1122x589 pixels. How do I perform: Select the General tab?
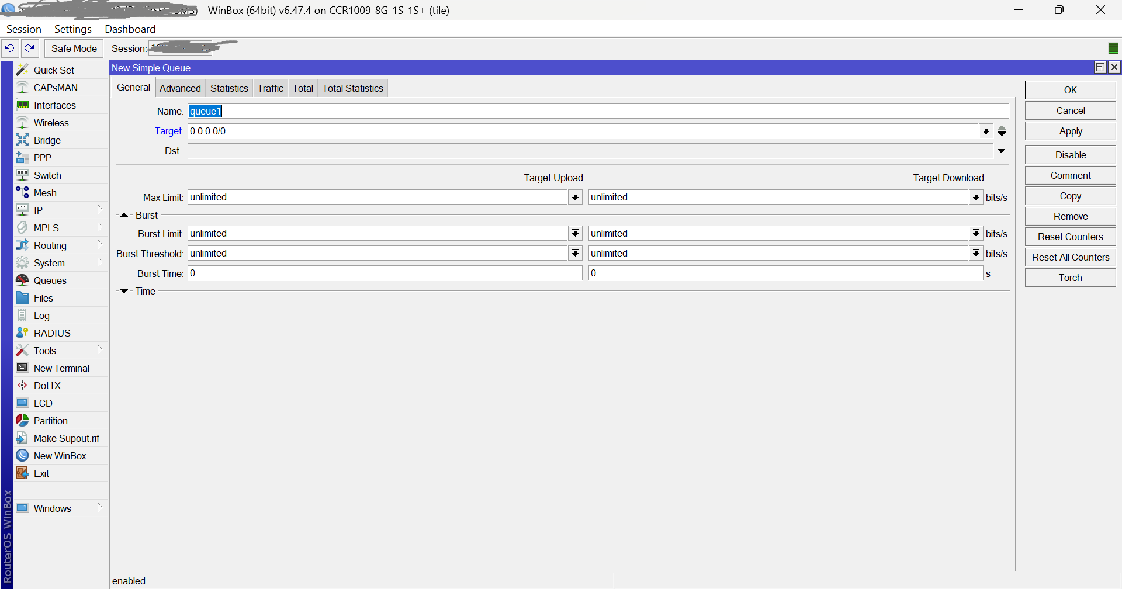click(x=133, y=88)
